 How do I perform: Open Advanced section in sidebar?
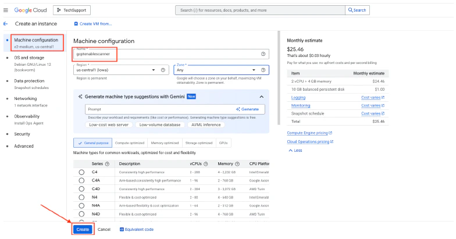coord(24,146)
